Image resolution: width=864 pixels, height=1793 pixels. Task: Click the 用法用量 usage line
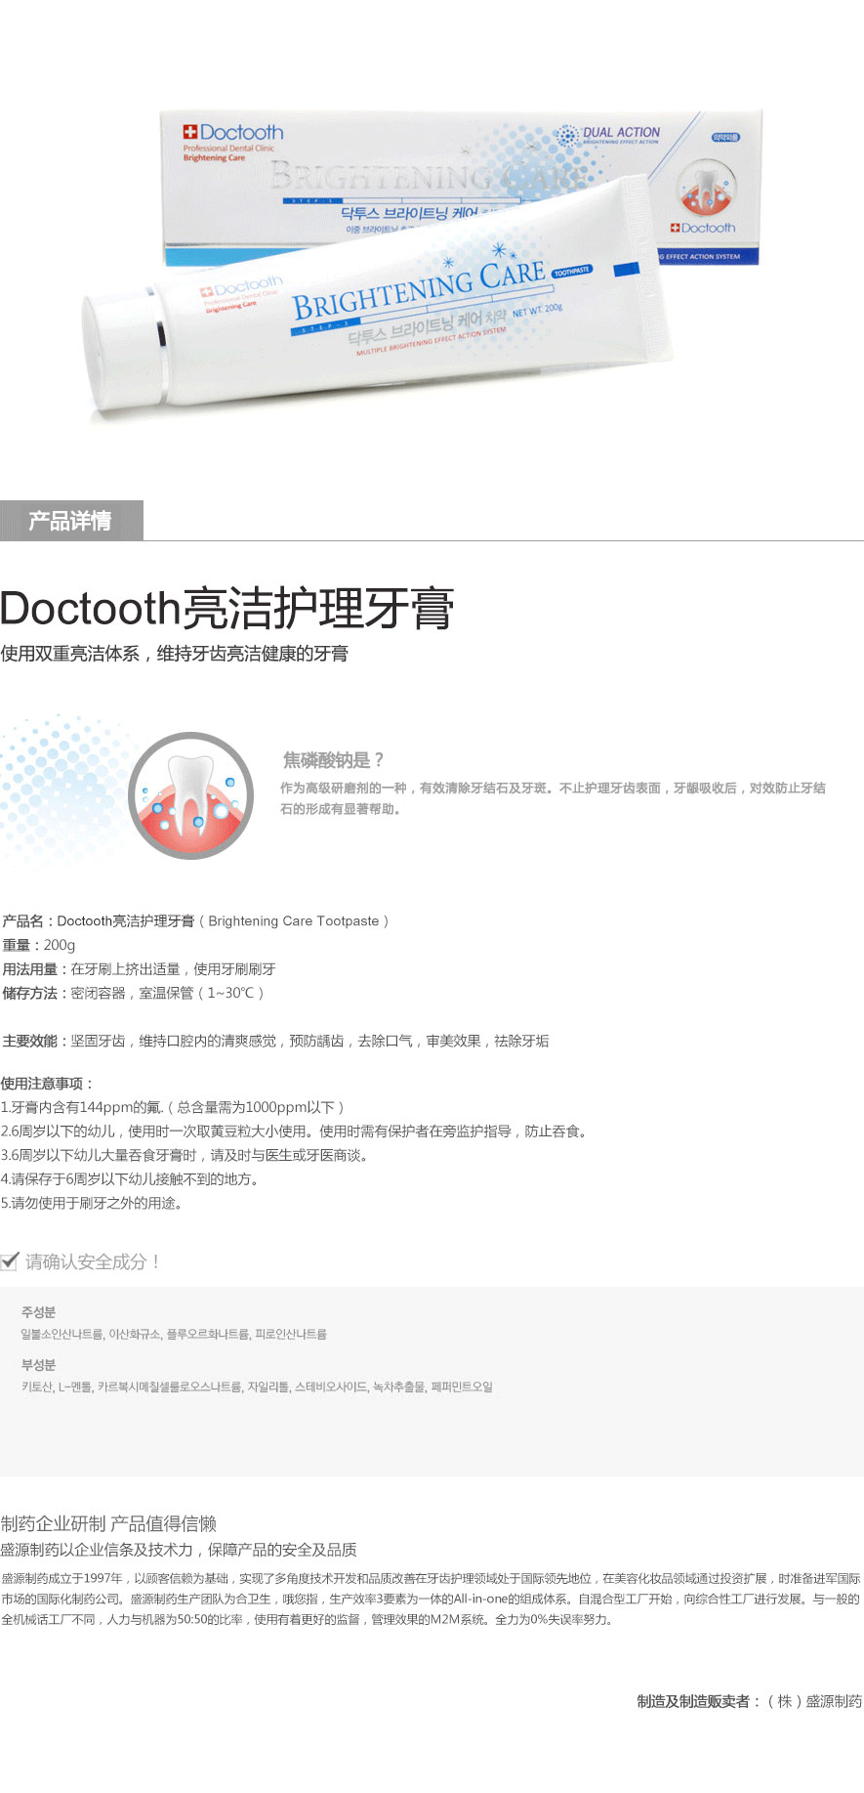click(139, 969)
